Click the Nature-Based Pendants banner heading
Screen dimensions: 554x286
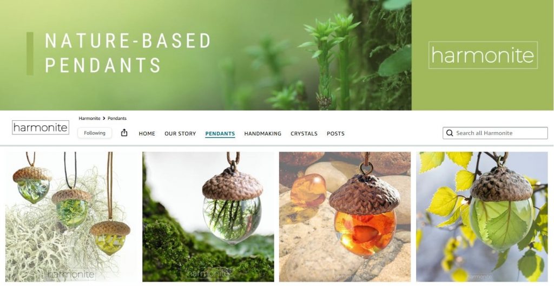(128, 53)
